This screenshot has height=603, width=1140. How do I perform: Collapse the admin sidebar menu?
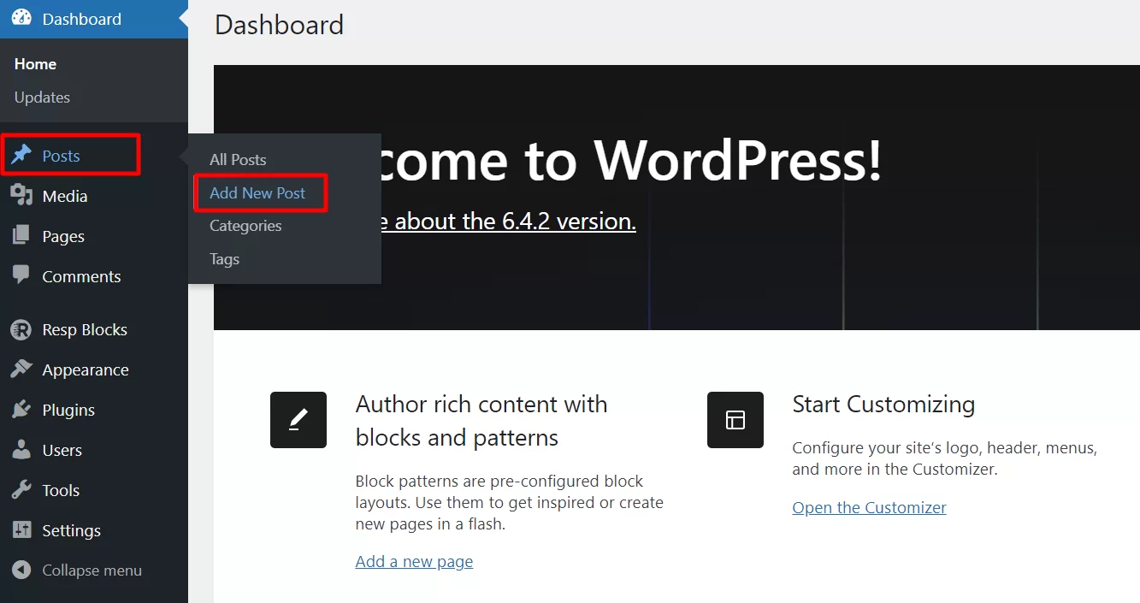tap(92, 570)
